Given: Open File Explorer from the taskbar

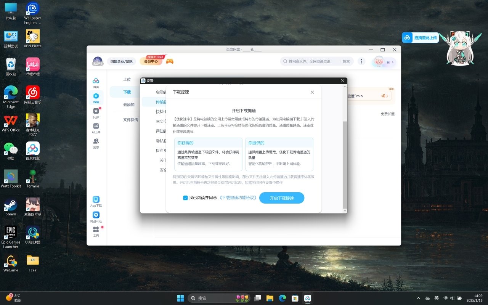Looking at the screenshot, I should (270, 298).
